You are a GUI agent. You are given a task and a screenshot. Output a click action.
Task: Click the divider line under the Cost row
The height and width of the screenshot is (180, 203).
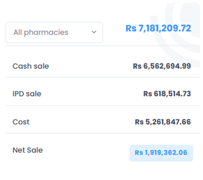(103, 133)
